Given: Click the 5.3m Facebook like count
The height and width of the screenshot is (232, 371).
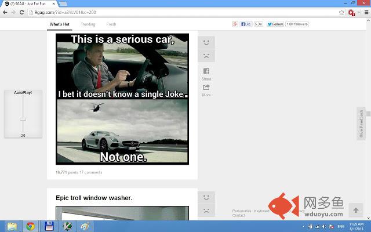Looking at the screenshot, I should pos(259,24).
